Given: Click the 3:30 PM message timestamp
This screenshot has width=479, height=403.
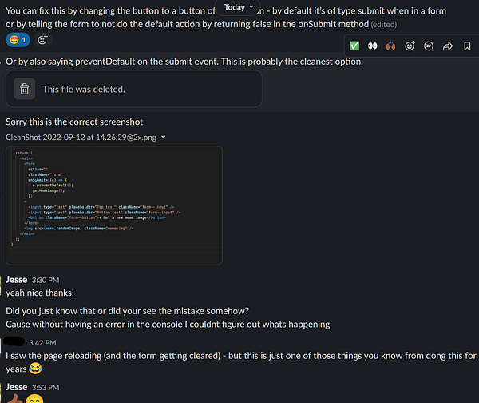Looking at the screenshot, I should [45, 280].
